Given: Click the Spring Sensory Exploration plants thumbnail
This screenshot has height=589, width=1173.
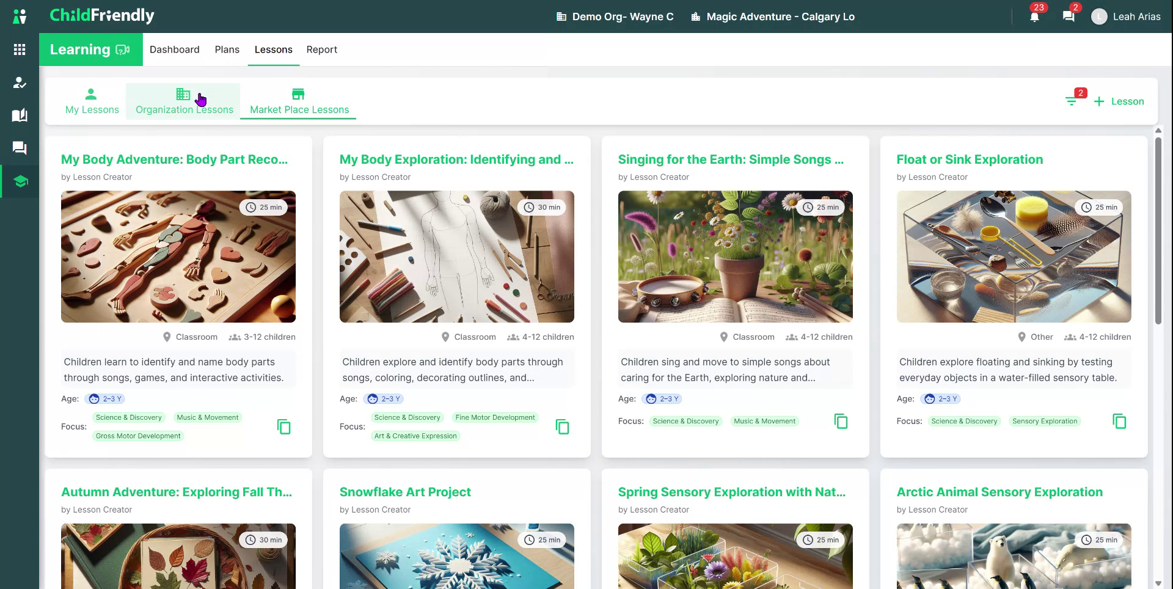Looking at the screenshot, I should point(736,556).
